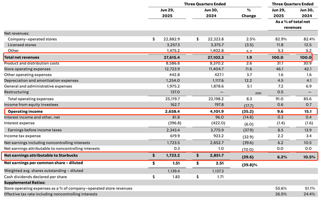
Task: Select the 'Licensed stores' row label
Action: point(22,44)
